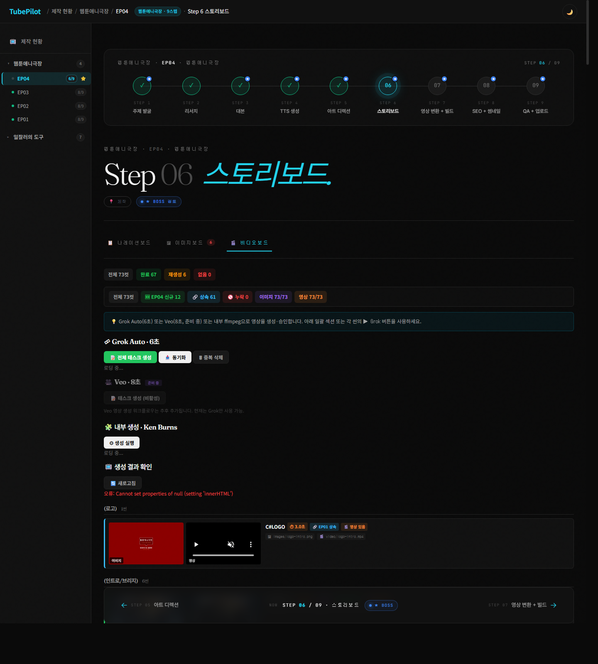Open Step 4 TTS 생성 circle
Viewport: 598px width, 664px height.
[x=289, y=86]
